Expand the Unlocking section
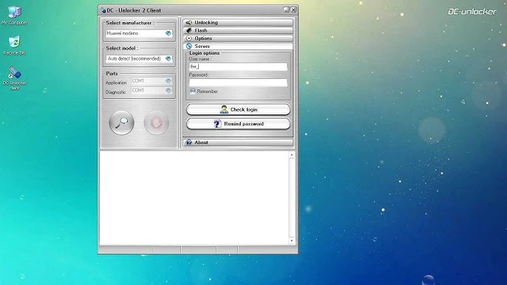 click(x=238, y=23)
